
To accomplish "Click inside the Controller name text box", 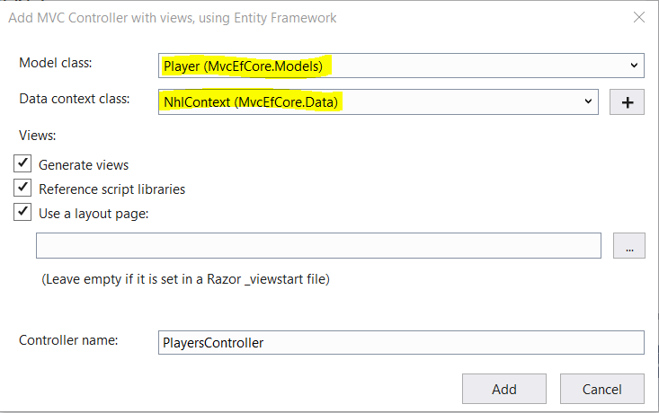I will (x=401, y=342).
